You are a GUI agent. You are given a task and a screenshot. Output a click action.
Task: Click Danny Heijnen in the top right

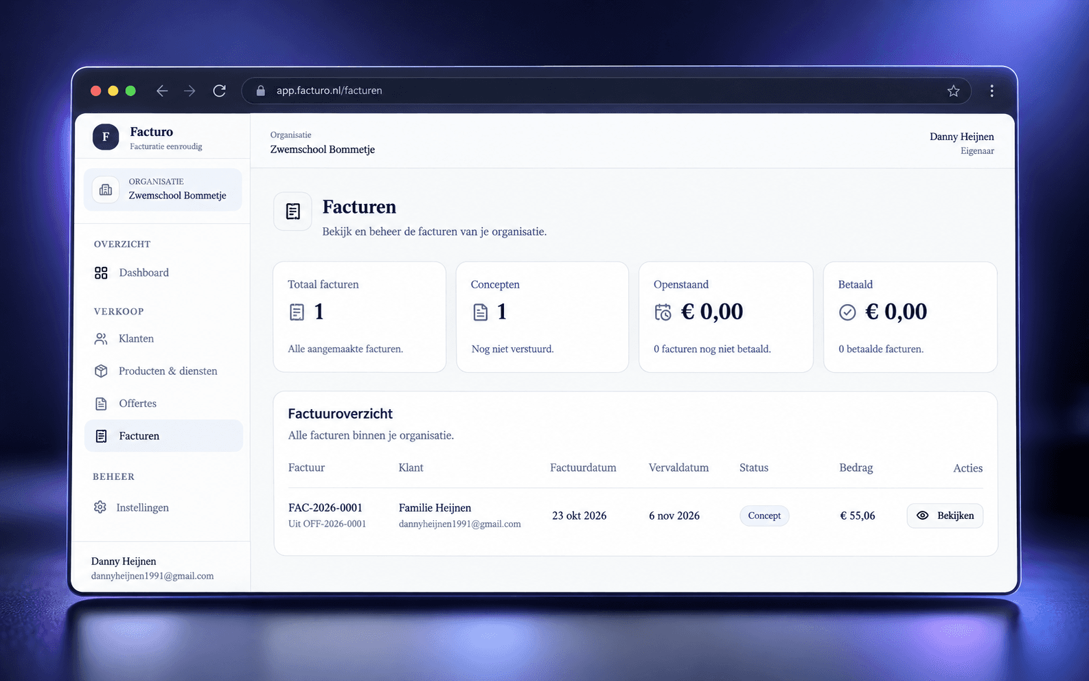(x=962, y=137)
